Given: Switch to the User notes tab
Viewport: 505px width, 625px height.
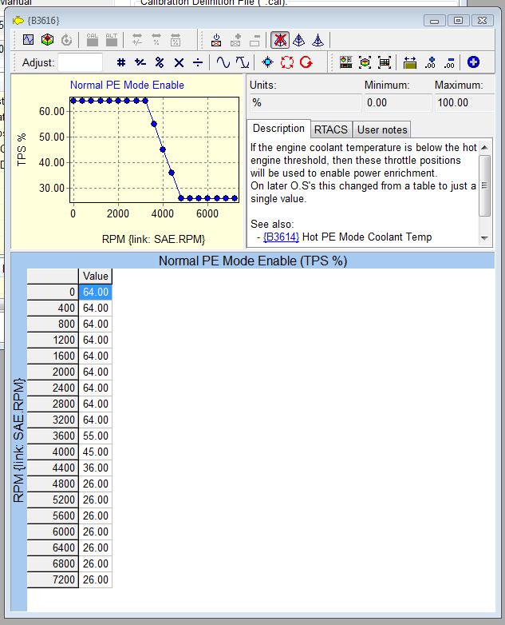Looking at the screenshot, I should 382,129.
